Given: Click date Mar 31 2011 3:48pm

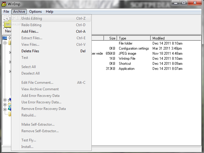Looking at the screenshot, I should coord(167,48).
